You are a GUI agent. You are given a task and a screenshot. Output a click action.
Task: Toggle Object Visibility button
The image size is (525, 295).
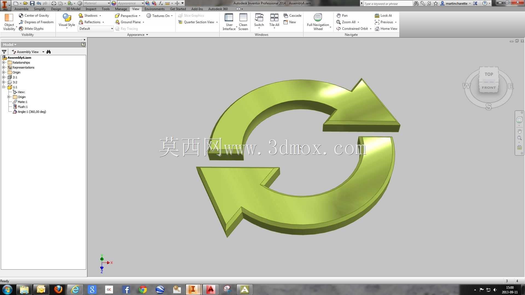[x=9, y=22]
